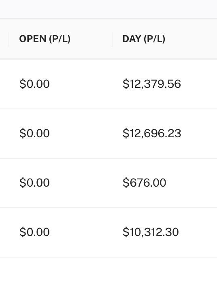Click header space right of DAY (P/L)
This screenshot has width=217, height=281.
click(x=191, y=39)
